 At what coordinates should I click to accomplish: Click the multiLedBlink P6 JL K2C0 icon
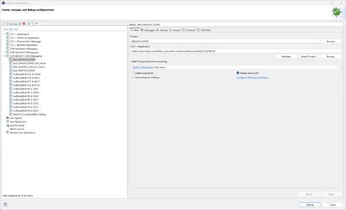click(x=11, y=111)
